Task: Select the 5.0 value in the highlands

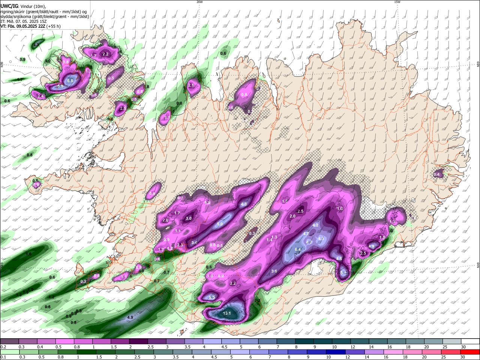Action: tap(220, 224)
